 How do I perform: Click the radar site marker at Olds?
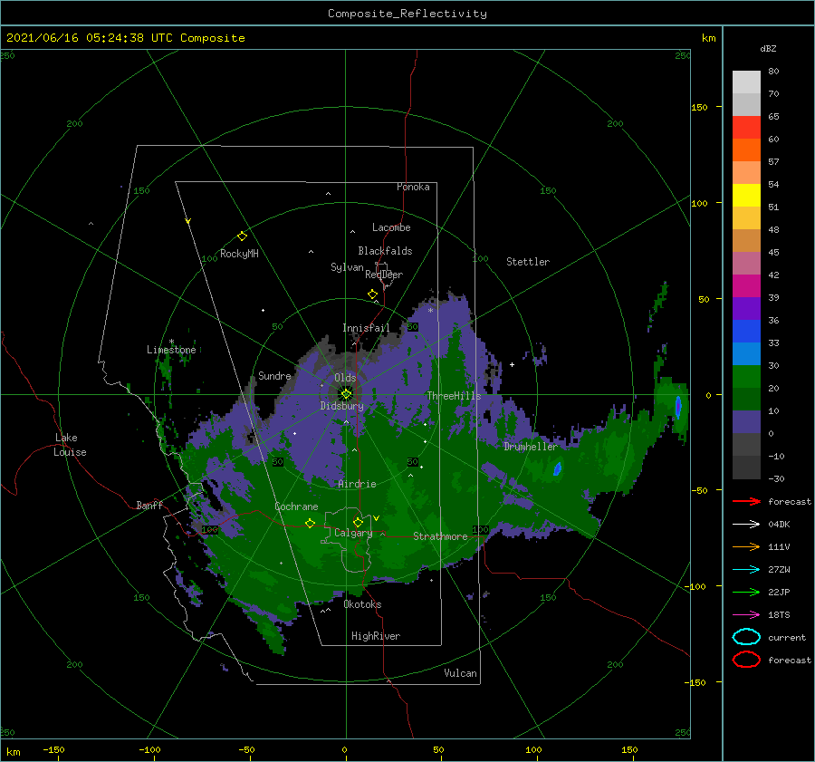tap(346, 394)
